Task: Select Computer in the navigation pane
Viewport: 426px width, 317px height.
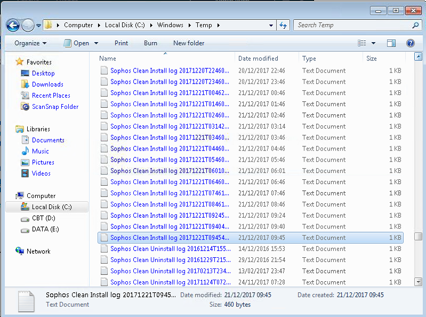Action: coord(41,196)
